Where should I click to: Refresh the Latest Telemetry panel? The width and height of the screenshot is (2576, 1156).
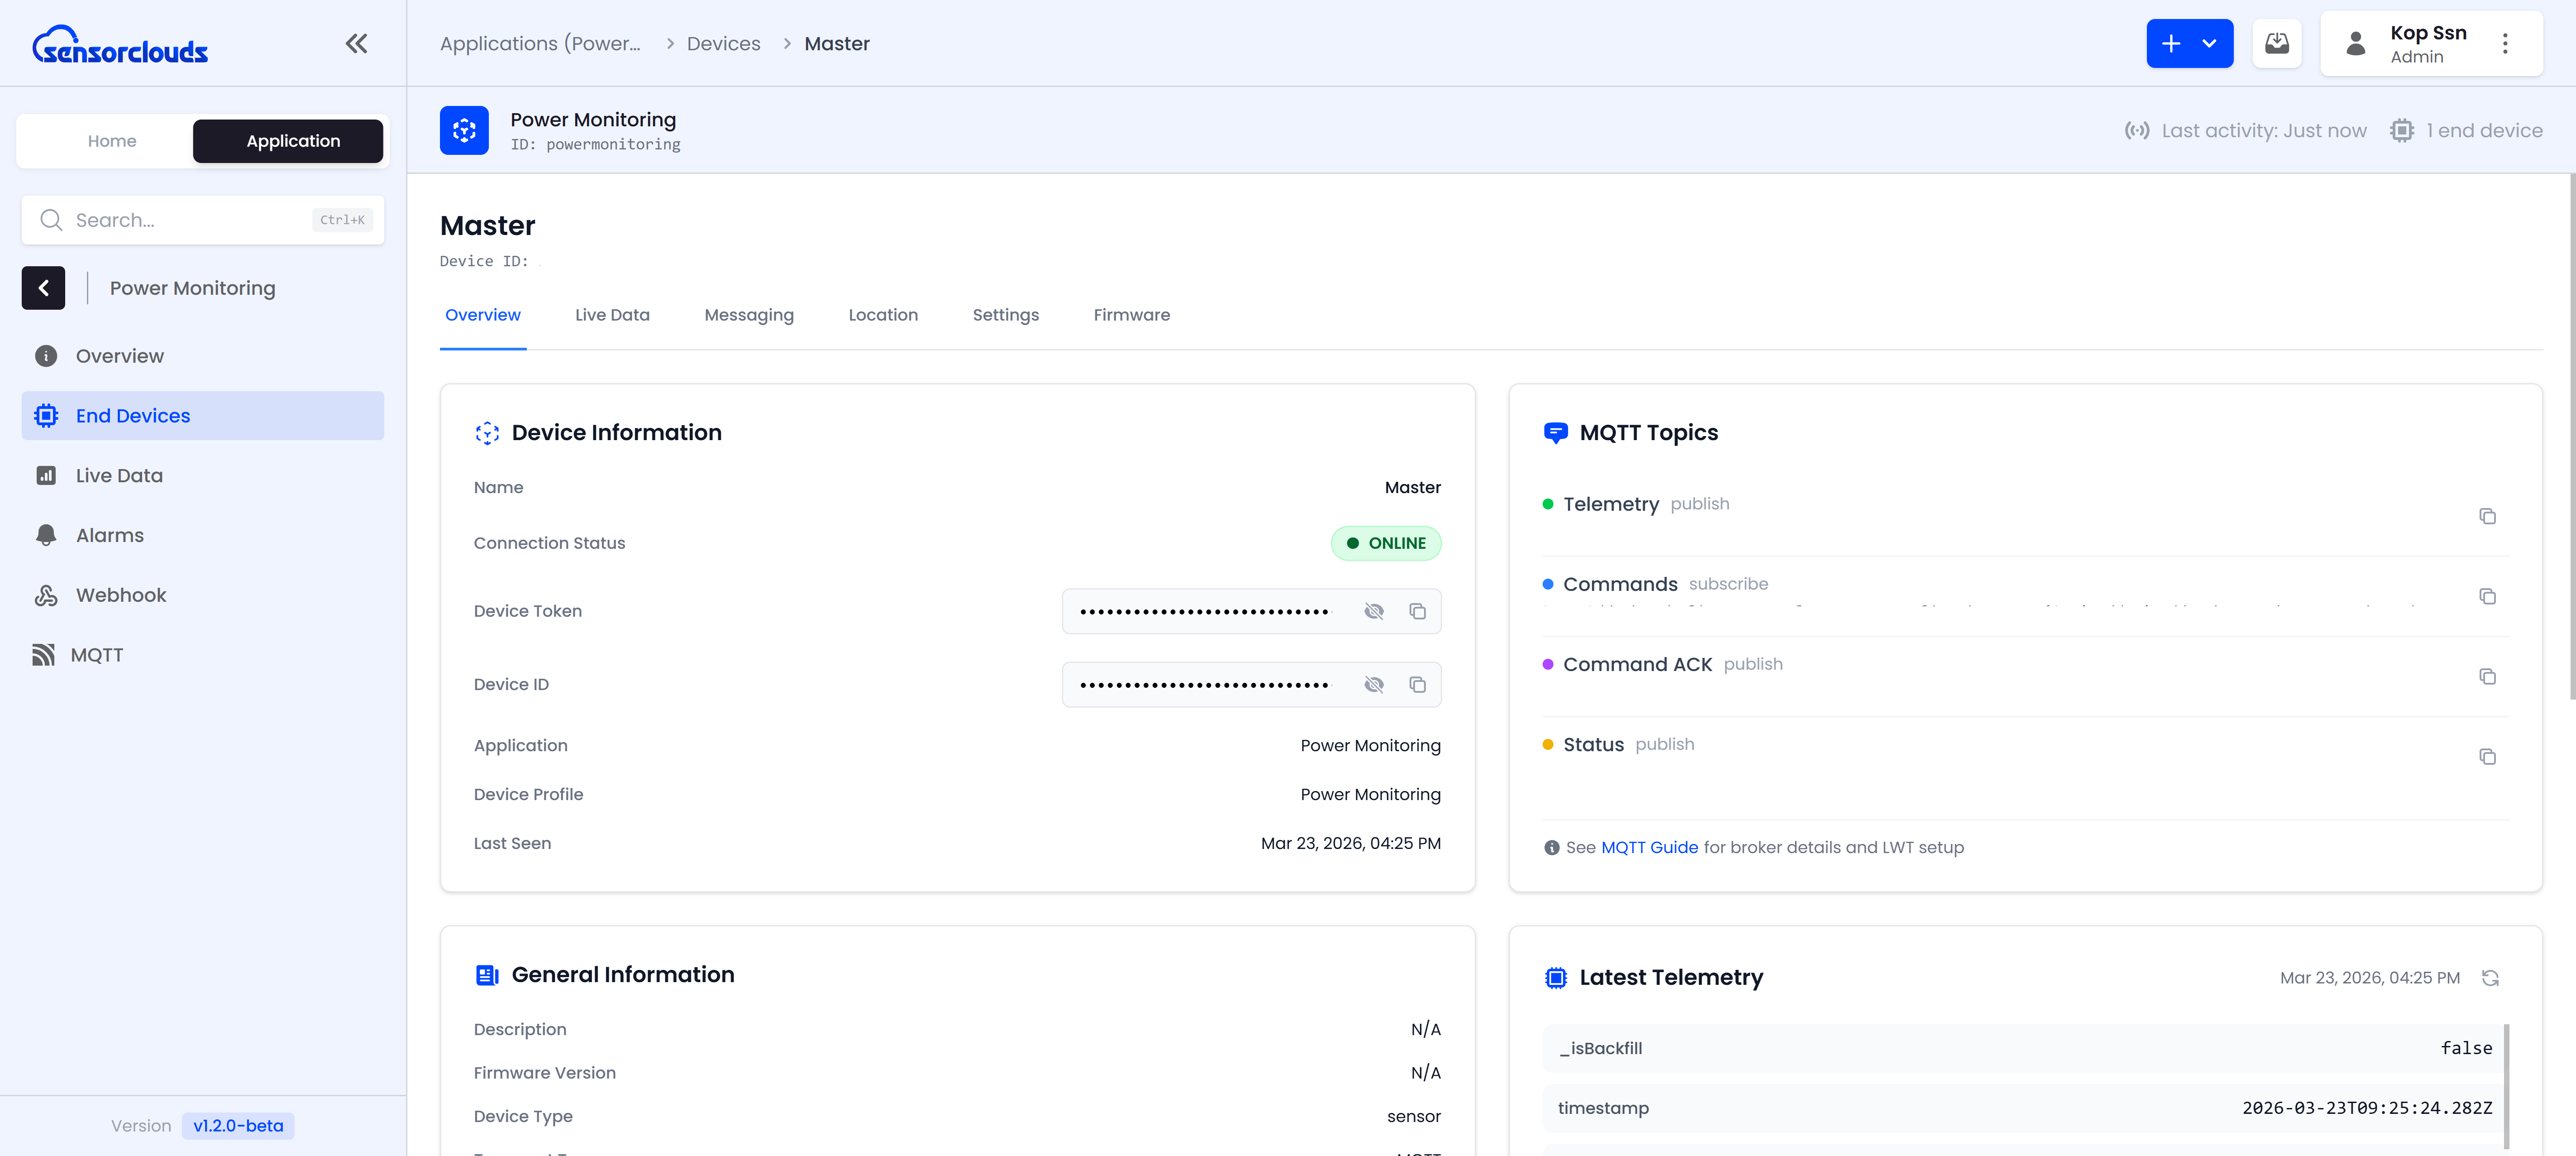click(2490, 978)
